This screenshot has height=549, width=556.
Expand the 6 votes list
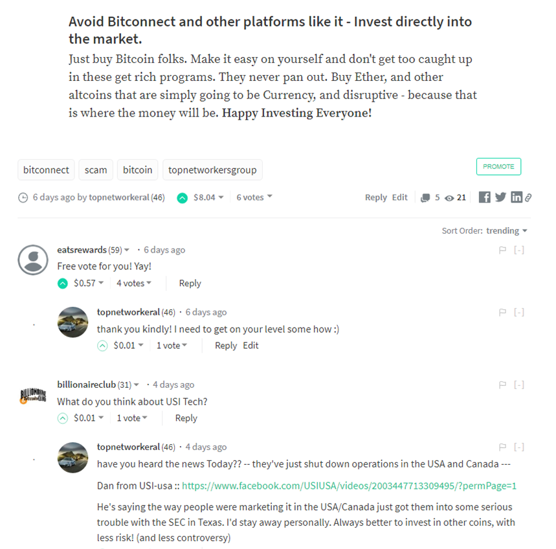[x=254, y=197]
